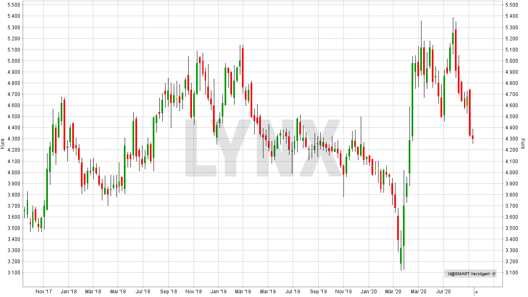Select the 'Sep '19' date label
This screenshot has width=528, height=297.
pyautogui.click(x=318, y=292)
